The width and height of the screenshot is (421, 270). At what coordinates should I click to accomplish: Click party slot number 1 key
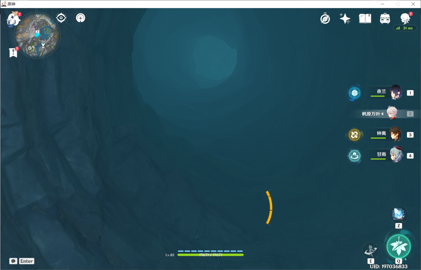[x=410, y=93]
